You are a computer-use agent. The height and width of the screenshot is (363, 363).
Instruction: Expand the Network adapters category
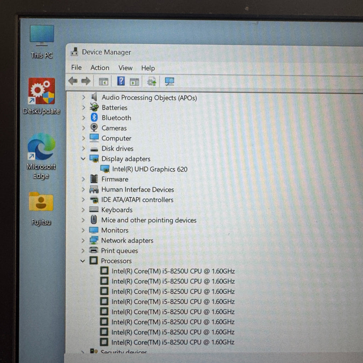point(83,240)
